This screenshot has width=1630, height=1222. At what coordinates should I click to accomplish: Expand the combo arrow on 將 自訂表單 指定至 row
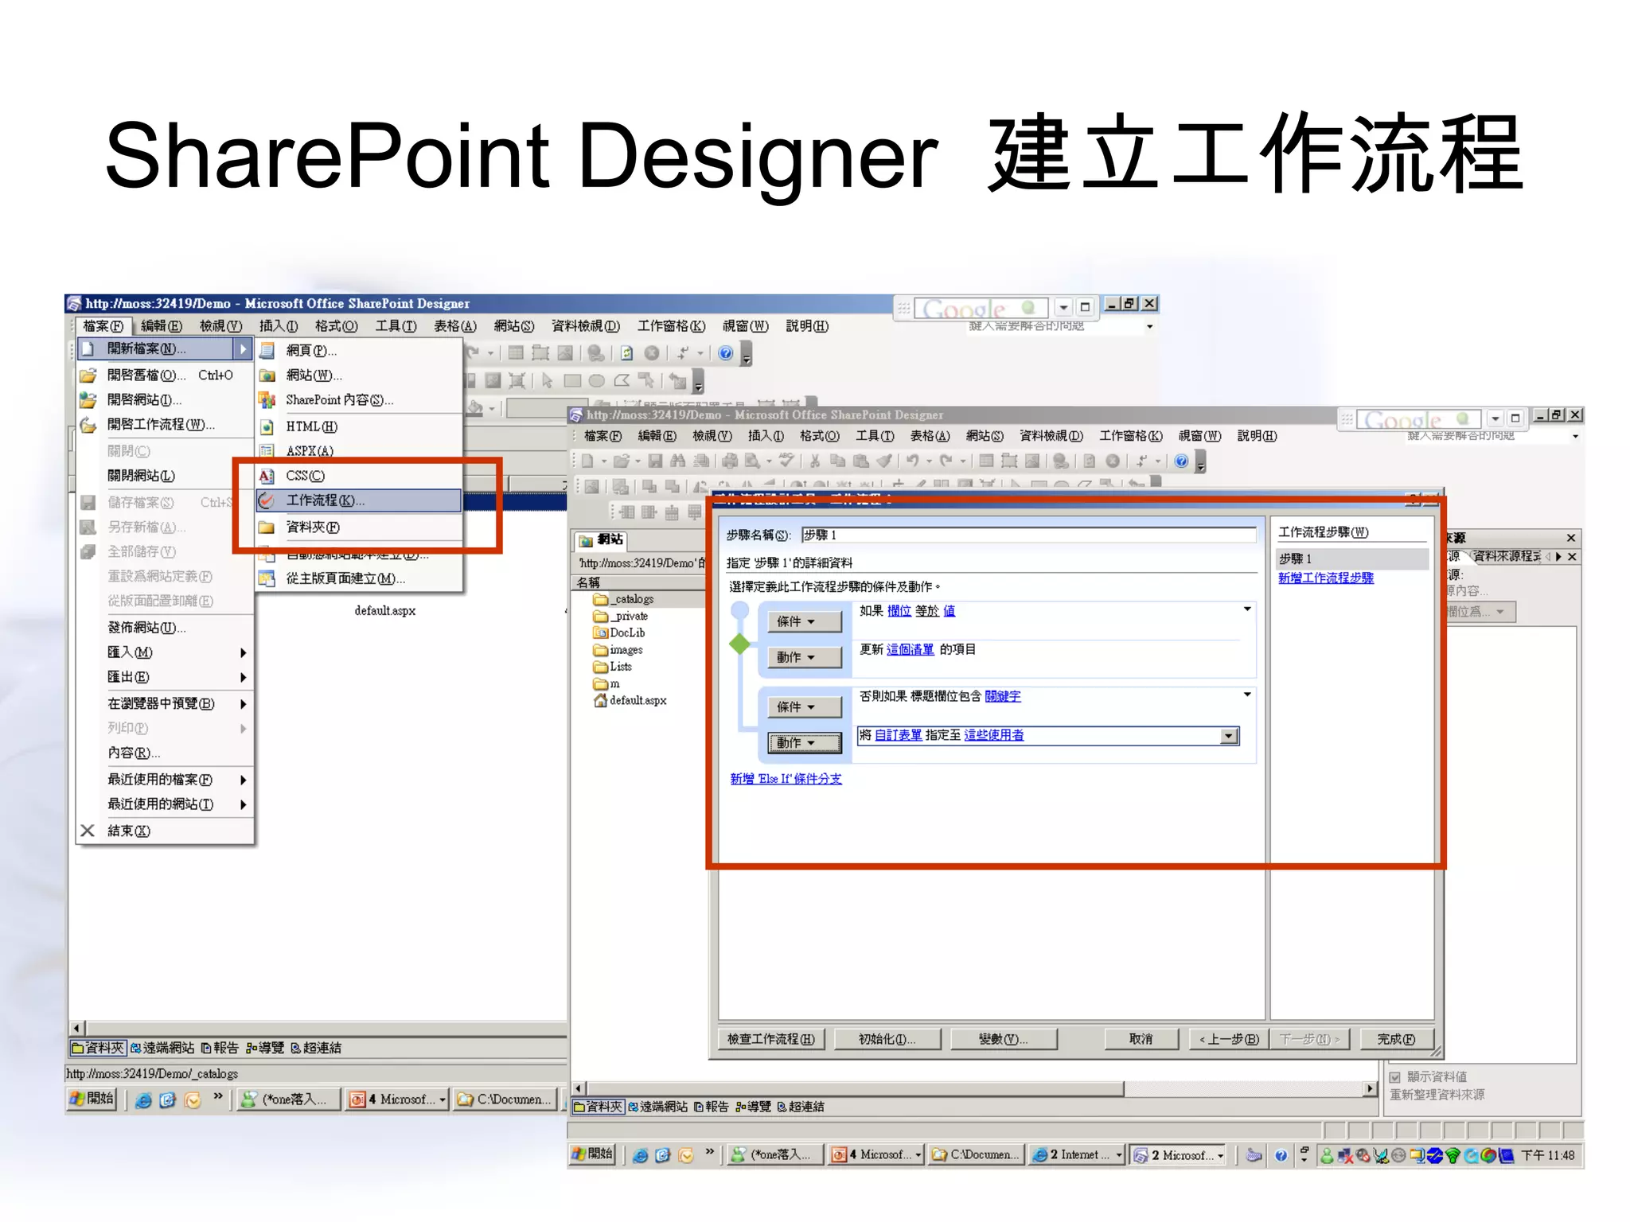1230,736
